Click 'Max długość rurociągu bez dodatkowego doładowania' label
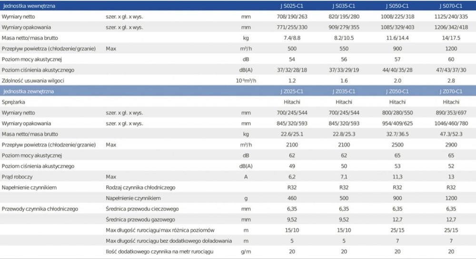Screen dimensions: 476x259 click(169, 241)
